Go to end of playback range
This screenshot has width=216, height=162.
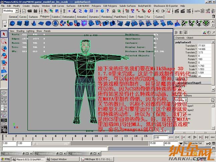coord(213,137)
